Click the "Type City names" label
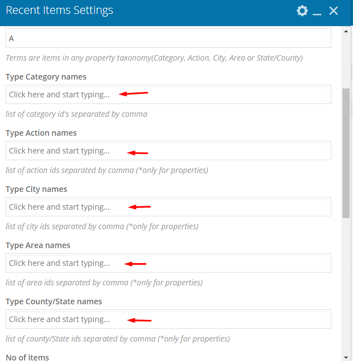 pos(36,189)
